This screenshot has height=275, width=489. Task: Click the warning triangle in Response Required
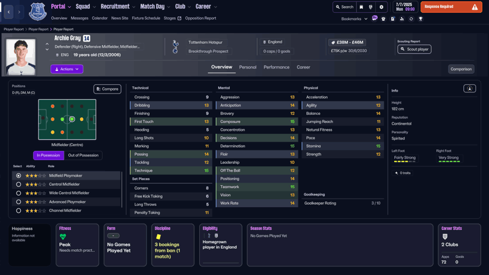[x=474, y=7]
